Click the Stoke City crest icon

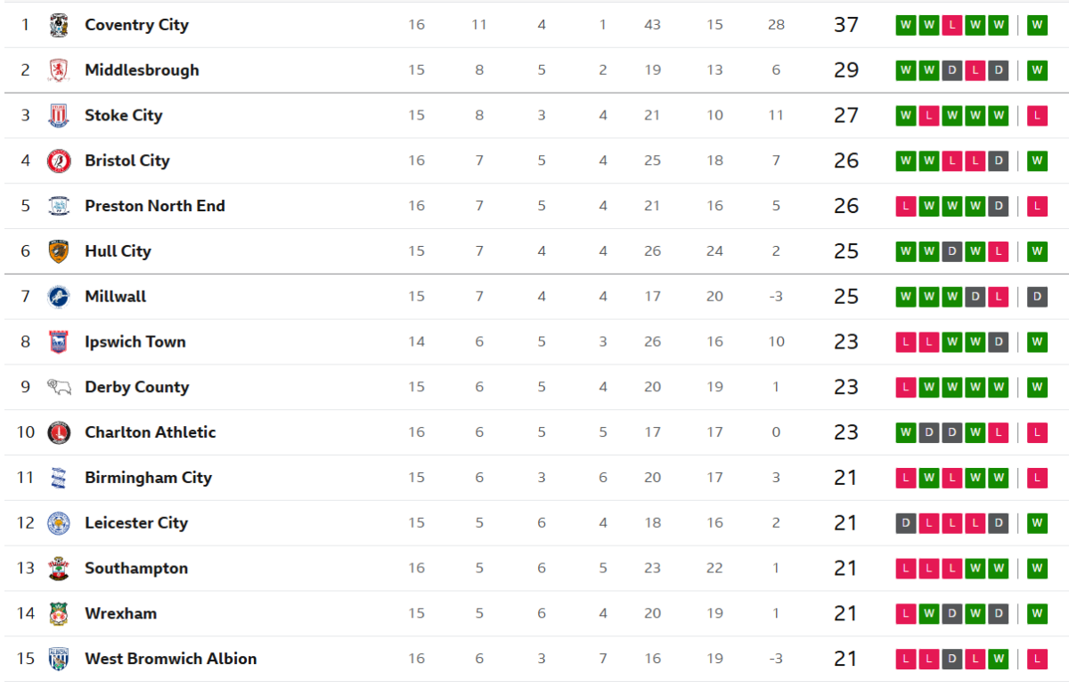click(59, 116)
